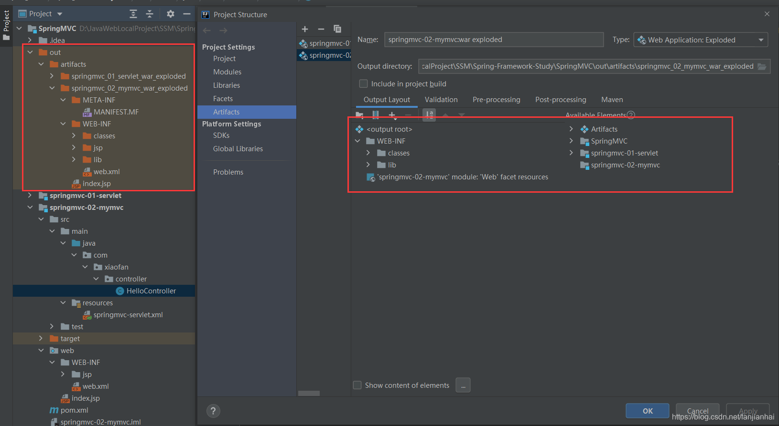This screenshot has width=779, height=426.
Task: Select Project under Project Settings
Action: pyautogui.click(x=224, y=59)
